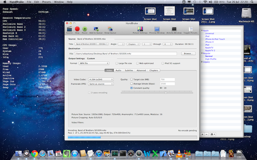Enable the Large file size checkbox

(x=117, y=63)
